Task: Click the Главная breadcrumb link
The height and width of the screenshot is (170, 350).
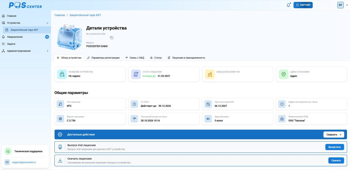Action: point(60,15)
